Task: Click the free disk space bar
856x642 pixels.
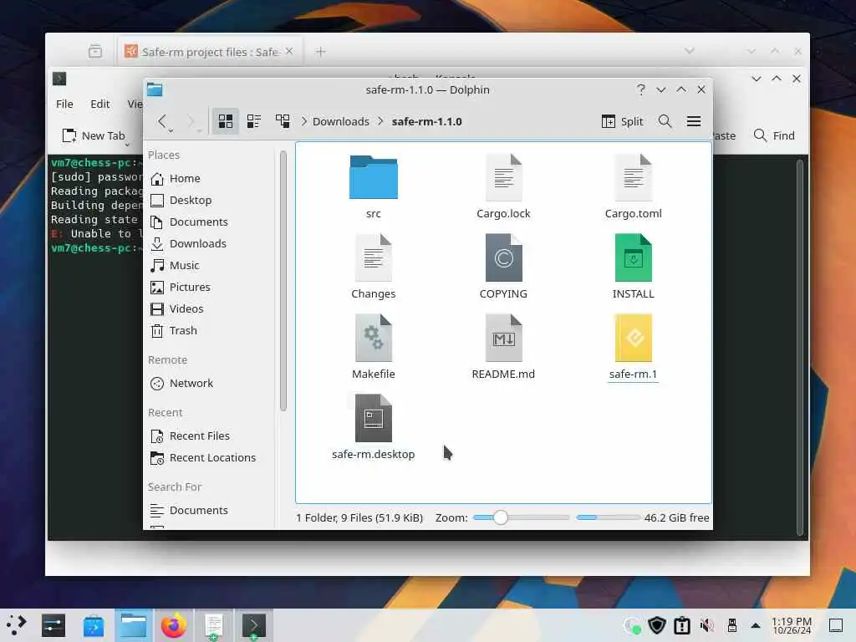Action: pos(609,517)
